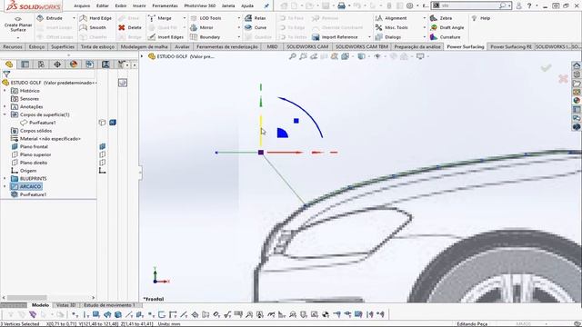Click the Alignment tool
Viewport: 582px width, 327px height.
pyautogui.click(x=391, y=18)
